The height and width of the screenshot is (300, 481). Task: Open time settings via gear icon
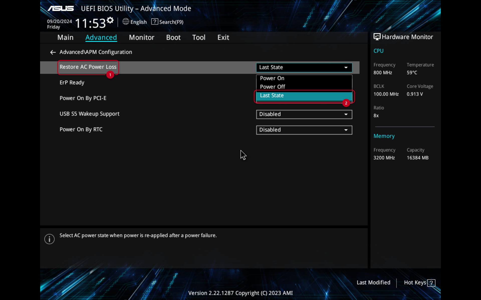tap(110, 20)
